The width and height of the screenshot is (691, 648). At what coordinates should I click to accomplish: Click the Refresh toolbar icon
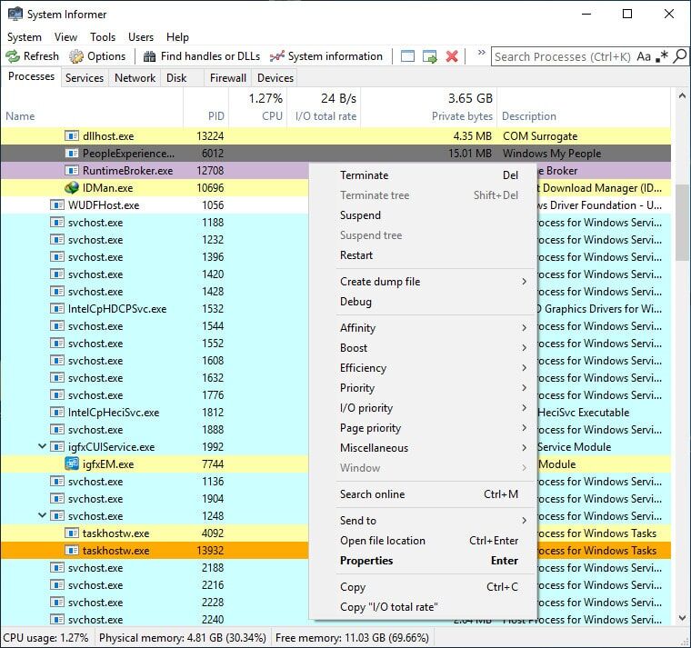click(x=14, y=56)
